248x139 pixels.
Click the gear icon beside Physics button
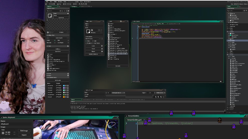pyautogui.click(x=102, y=51)
